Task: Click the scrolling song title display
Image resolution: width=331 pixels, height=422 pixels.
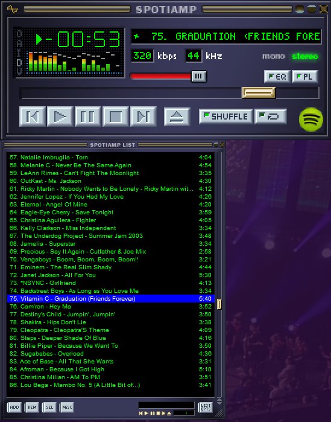Action: point(226,36)
